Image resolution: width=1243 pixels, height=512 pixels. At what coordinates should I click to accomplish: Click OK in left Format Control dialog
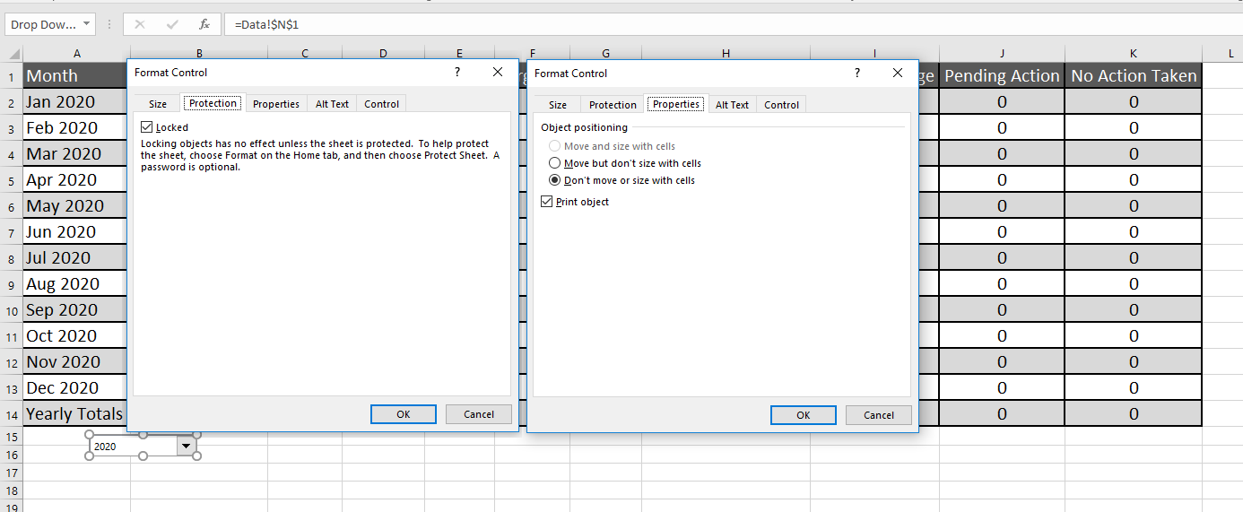click(x=404, y=414)
